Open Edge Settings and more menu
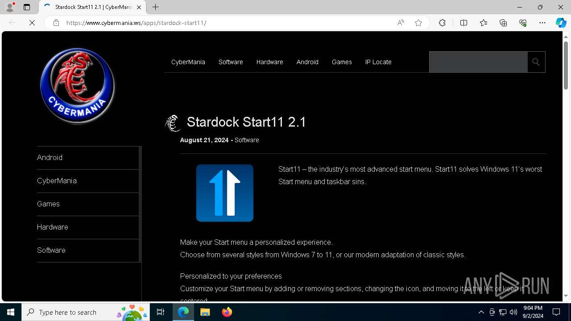The image size is (571, 321). (x=542, y=23)
